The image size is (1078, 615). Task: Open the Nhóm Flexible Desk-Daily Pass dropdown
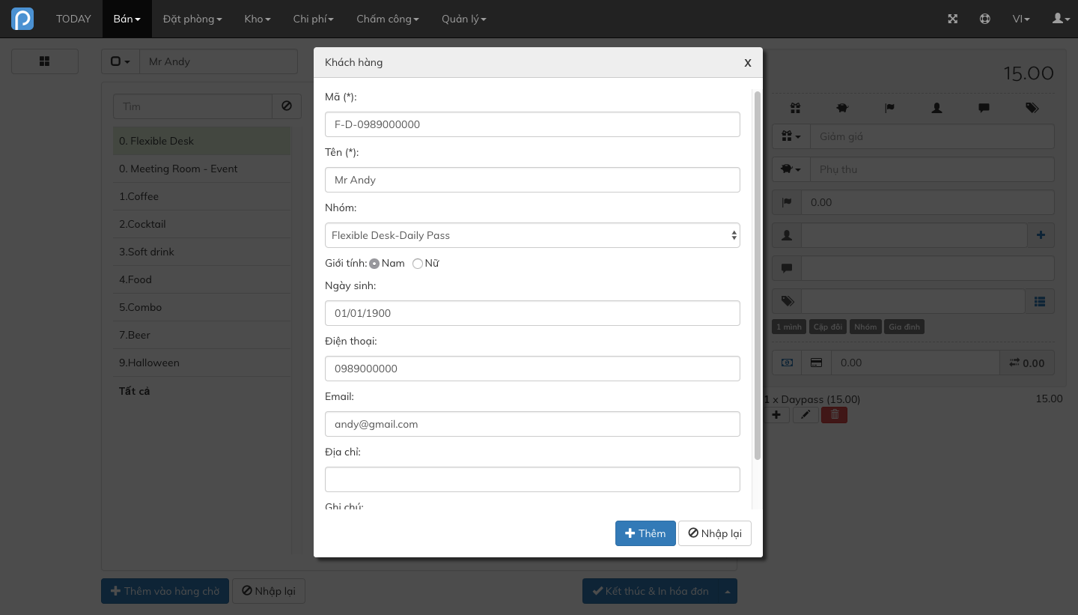coord(532,235)
